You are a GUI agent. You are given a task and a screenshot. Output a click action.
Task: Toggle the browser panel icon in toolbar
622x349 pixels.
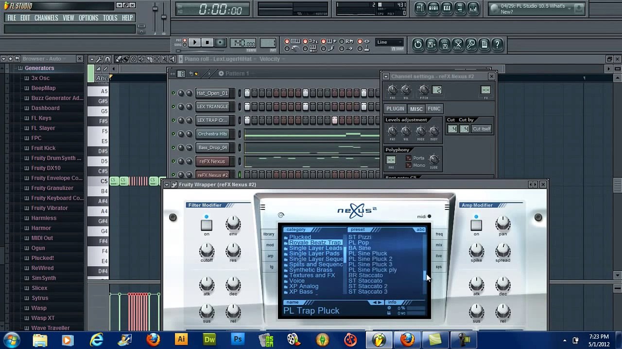point(460,8)
